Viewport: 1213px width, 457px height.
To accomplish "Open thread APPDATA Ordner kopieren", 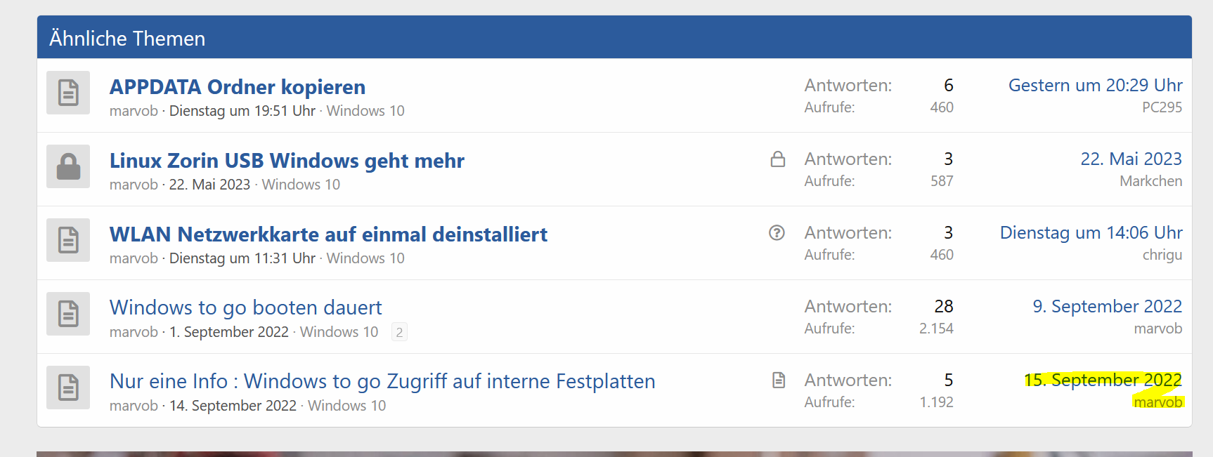I will click(238, 87).
